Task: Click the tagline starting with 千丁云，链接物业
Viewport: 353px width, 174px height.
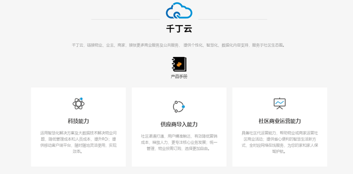Action: (x=179, y=45)
